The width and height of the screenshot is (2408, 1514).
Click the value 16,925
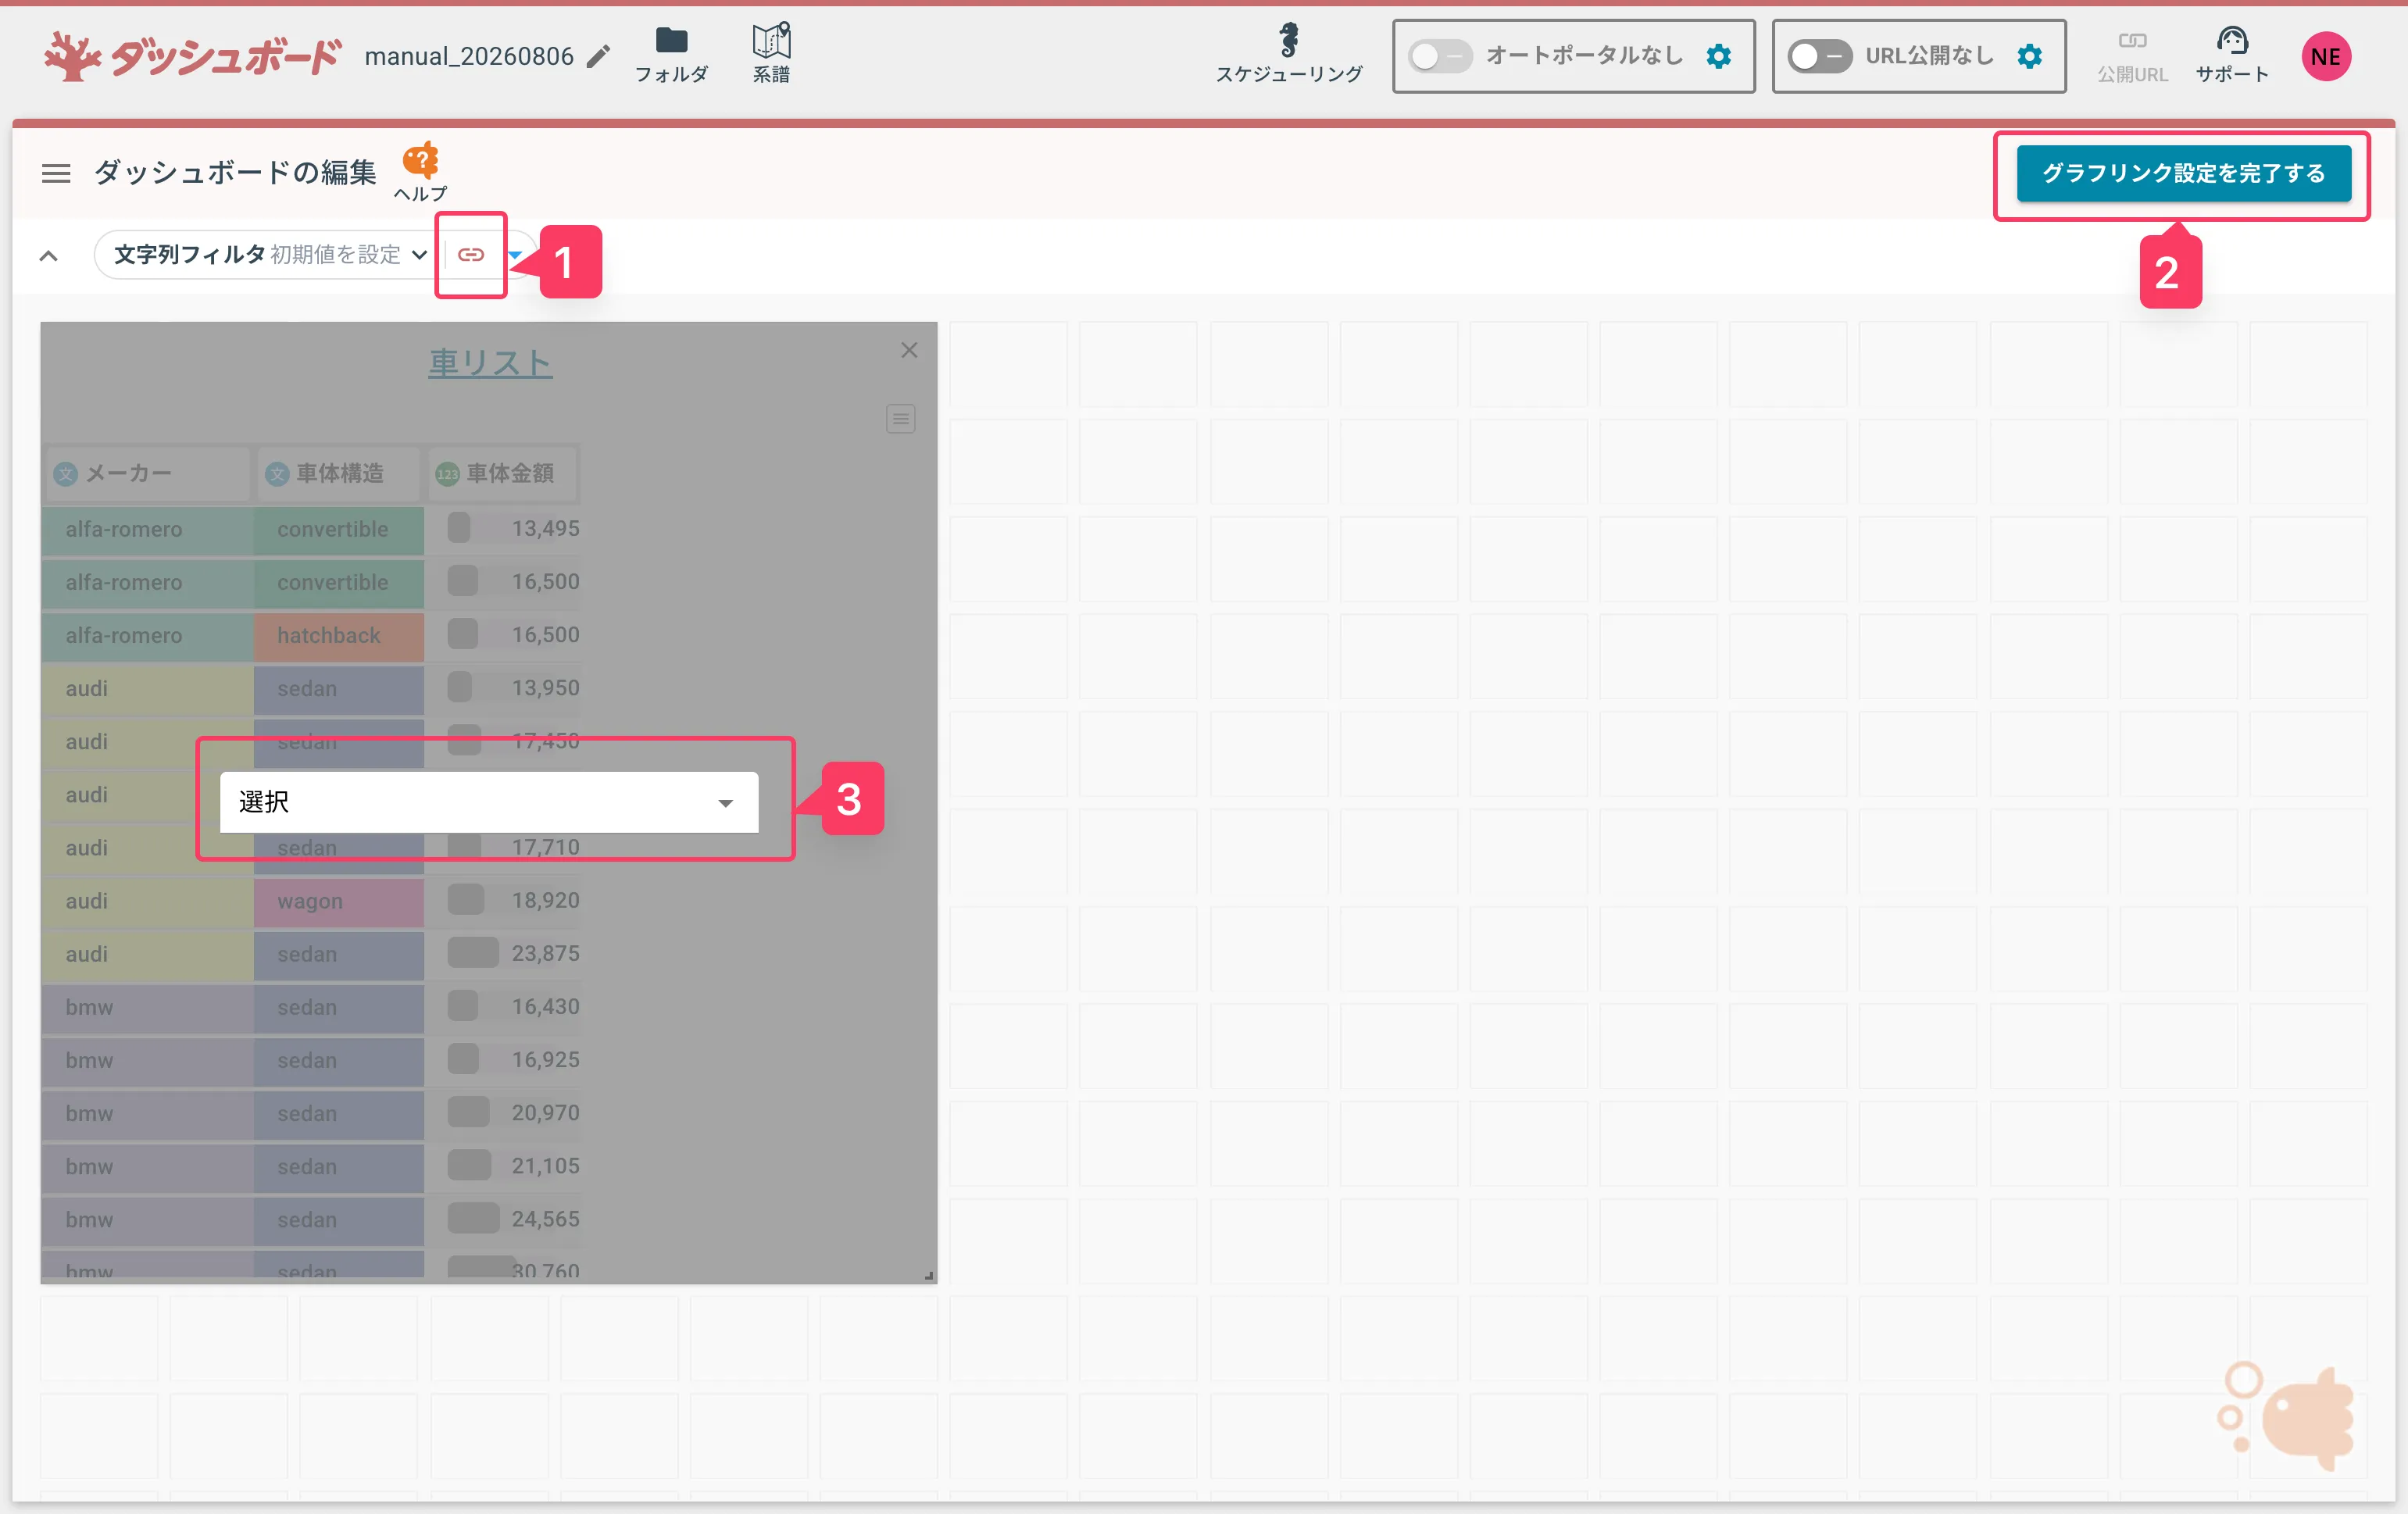(x=545, y=1059)
